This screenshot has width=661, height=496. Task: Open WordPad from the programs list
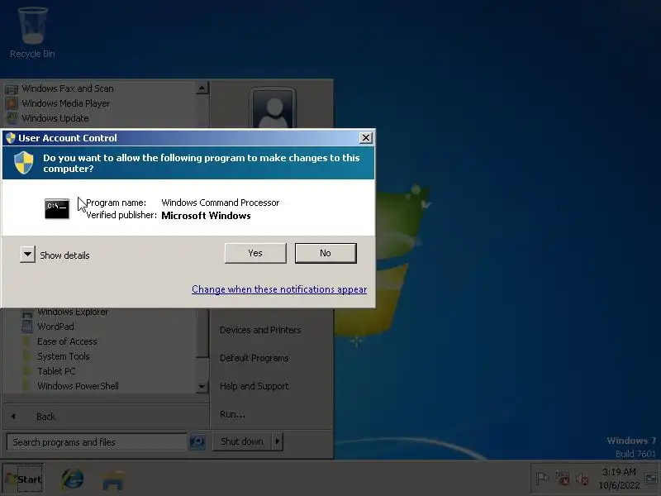coord(55,327)
